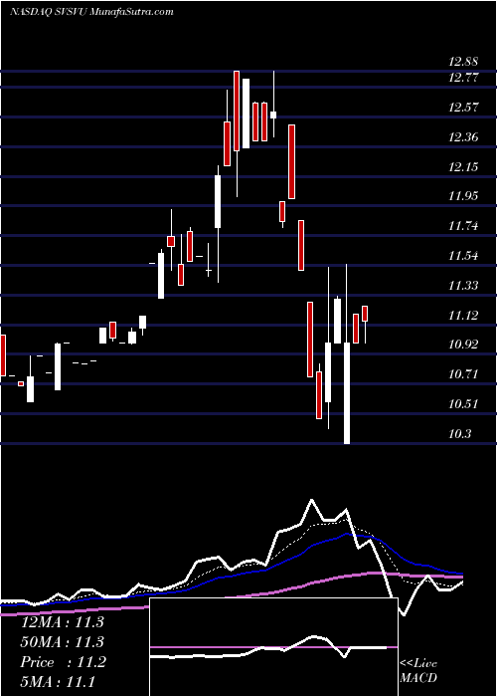Click the 5MA : 11.1 readout
Viewport: 497px width, 697px height.
click(x=58, y=682)
